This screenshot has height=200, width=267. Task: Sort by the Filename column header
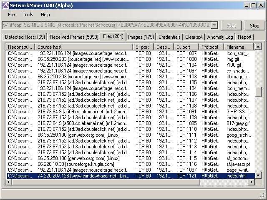click(239, 47)
